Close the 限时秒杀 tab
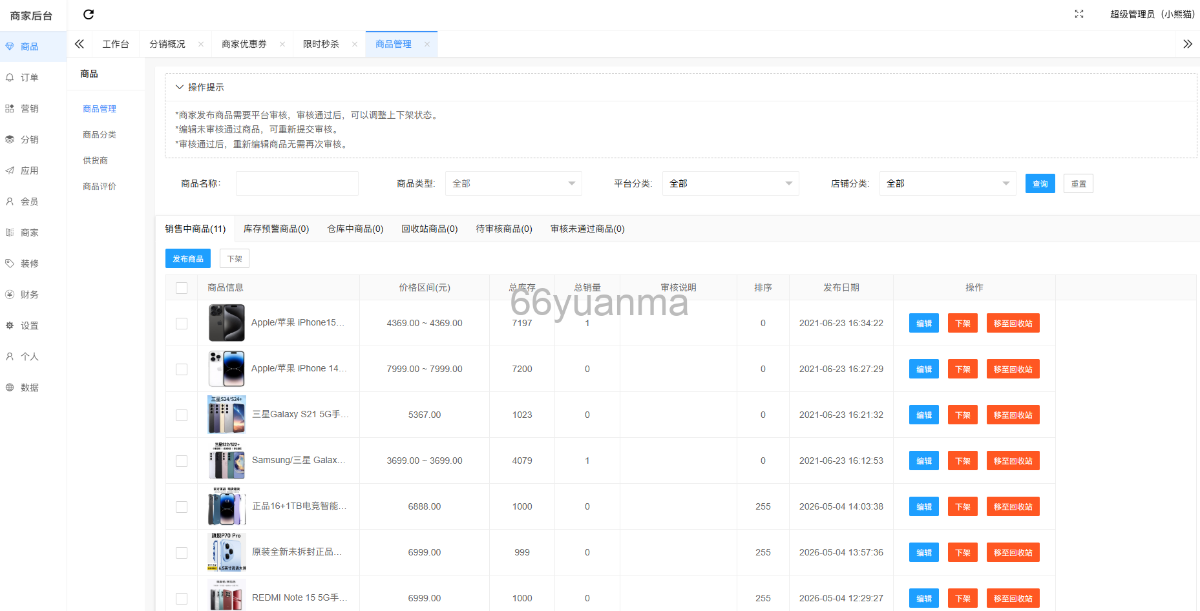 (x=355, y=44)
